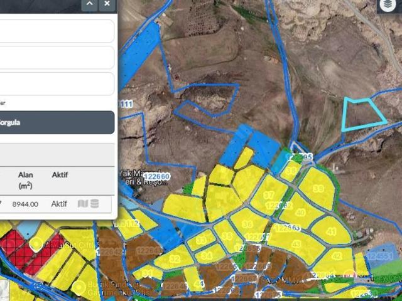Image resolution: width=402 pixels, height=301 pixels.
Task: Focus the third empty field above Sorgula
Action: 57,83
